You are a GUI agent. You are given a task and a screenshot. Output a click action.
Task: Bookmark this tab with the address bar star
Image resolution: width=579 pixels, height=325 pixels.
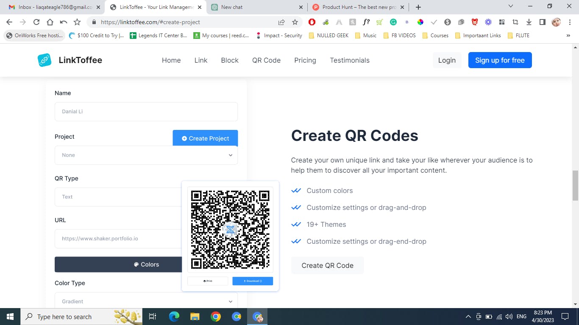pyautogui.click(x=295, y=22)
